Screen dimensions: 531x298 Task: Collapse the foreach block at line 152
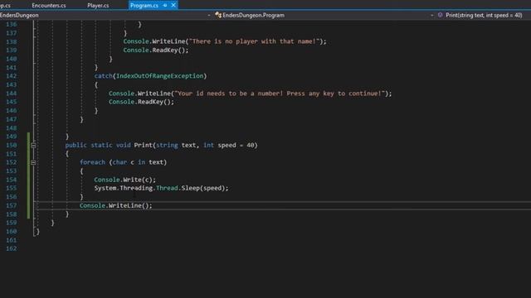33,162
